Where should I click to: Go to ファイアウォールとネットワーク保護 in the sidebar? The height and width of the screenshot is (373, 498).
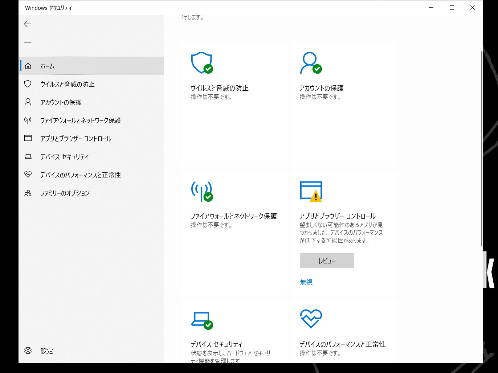tap(80, 120)
